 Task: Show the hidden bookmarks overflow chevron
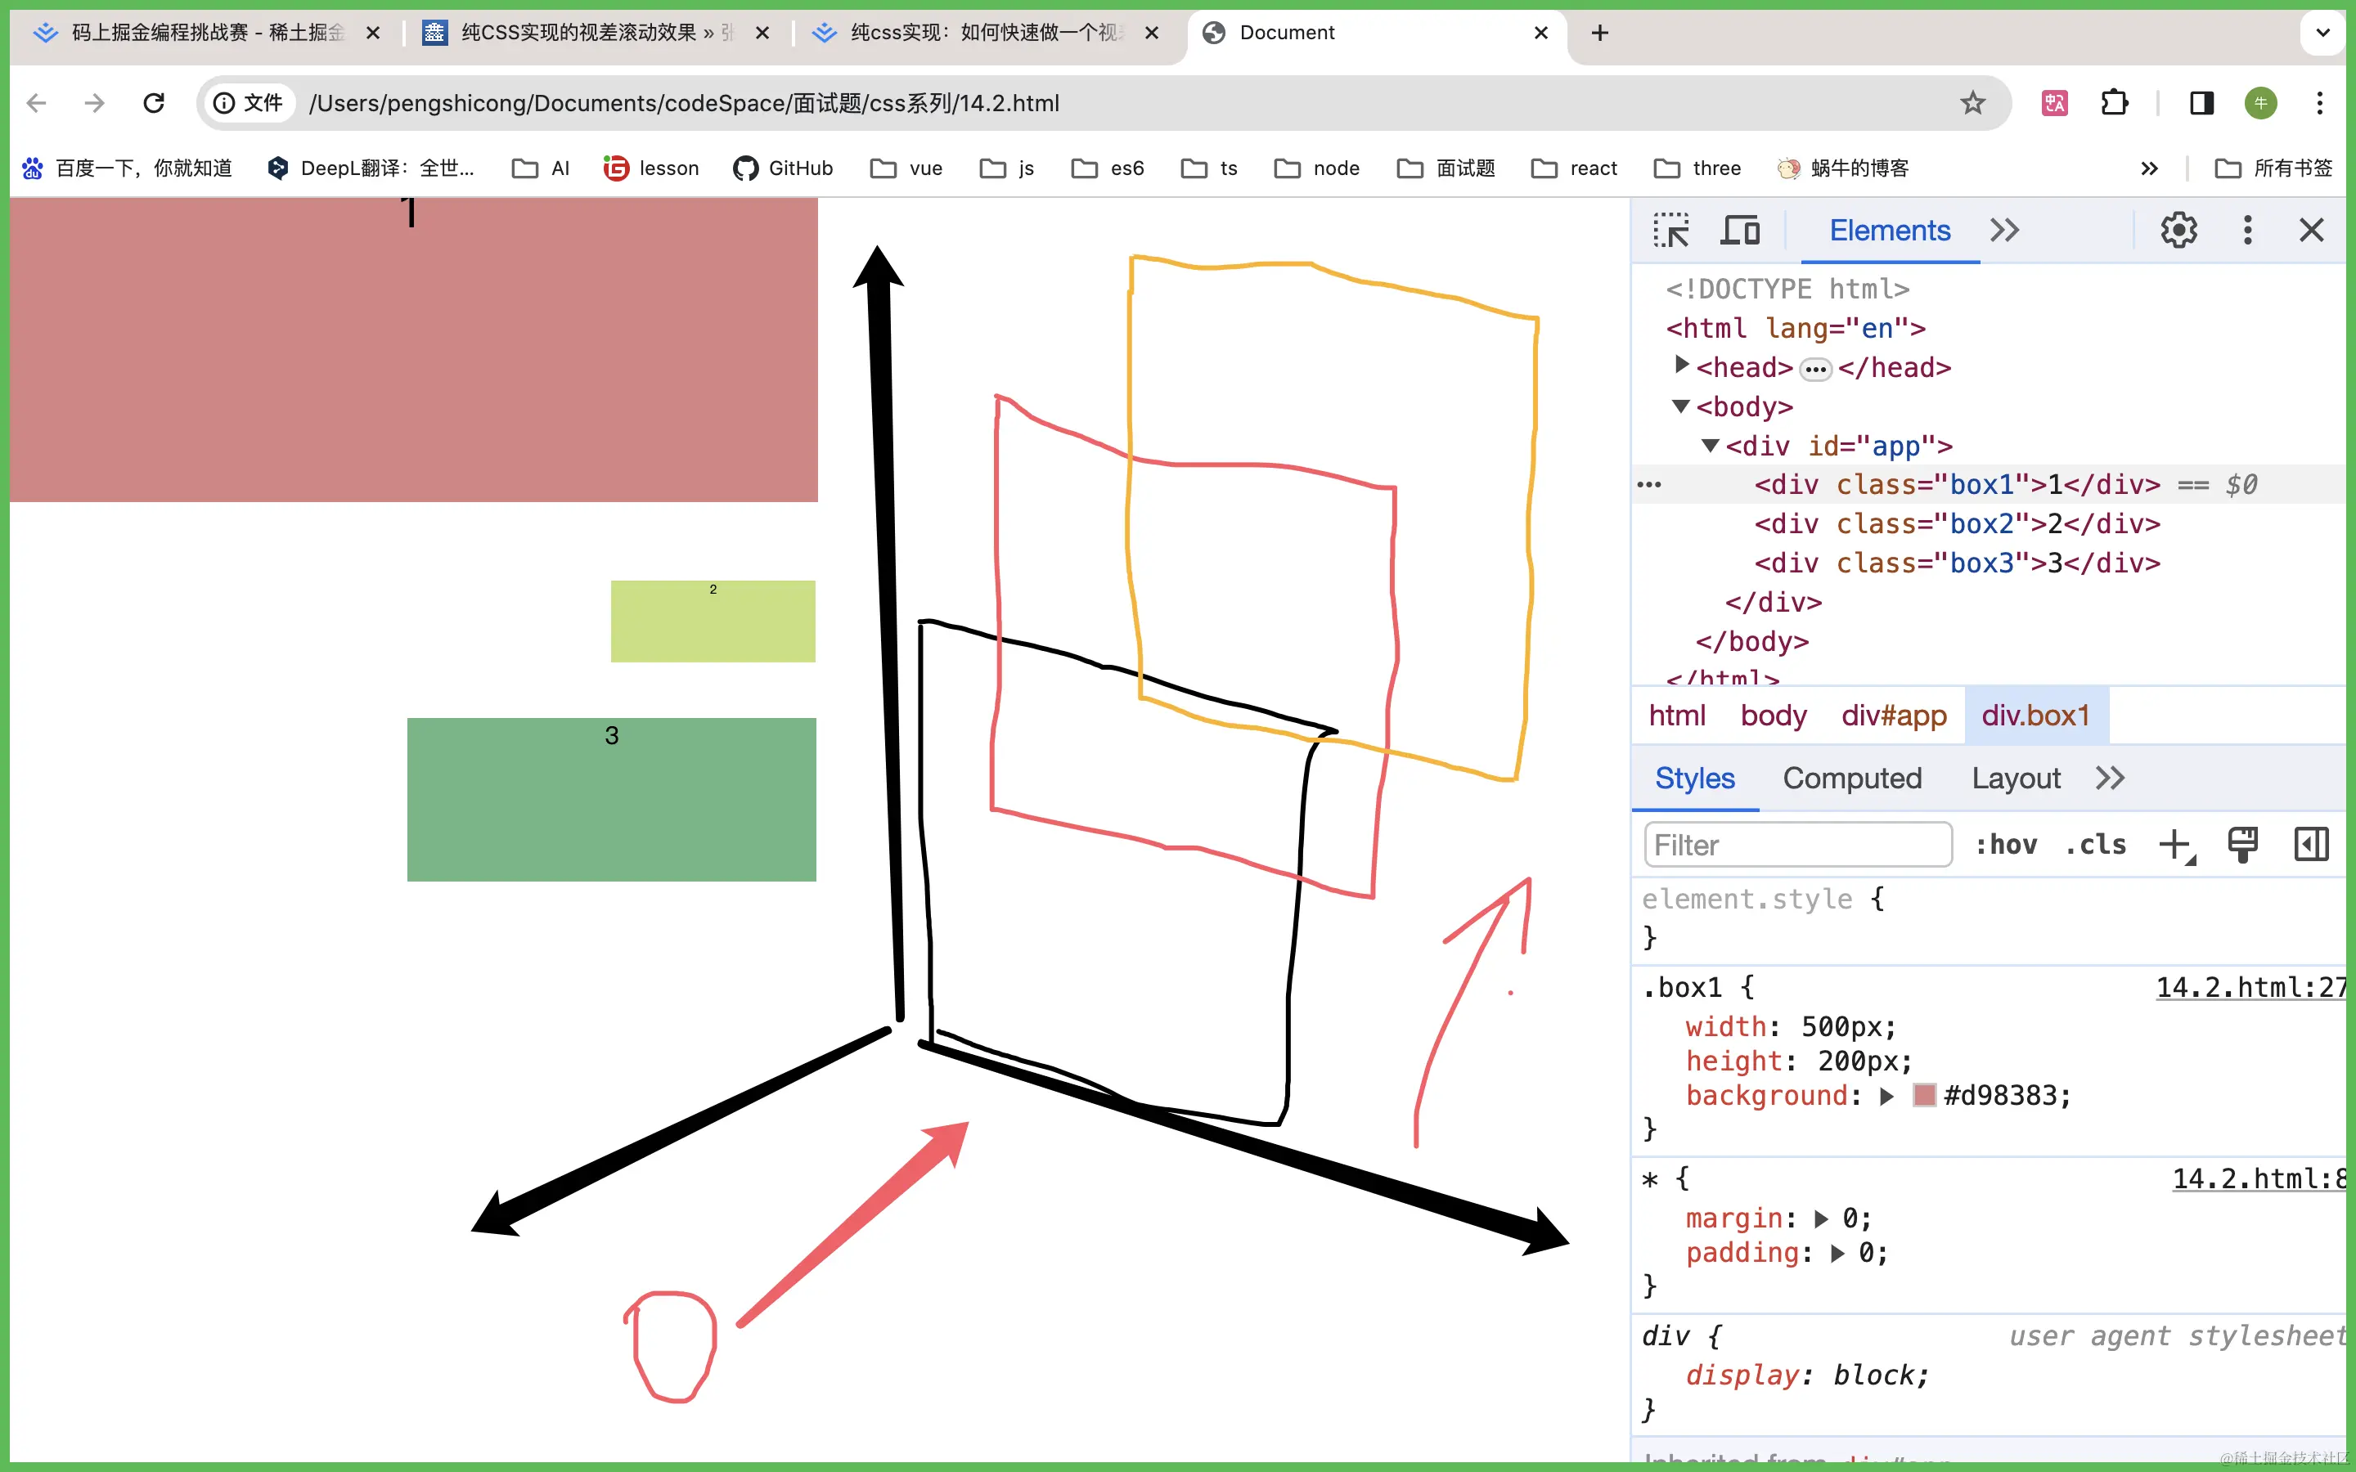[x=2150, y=168]
